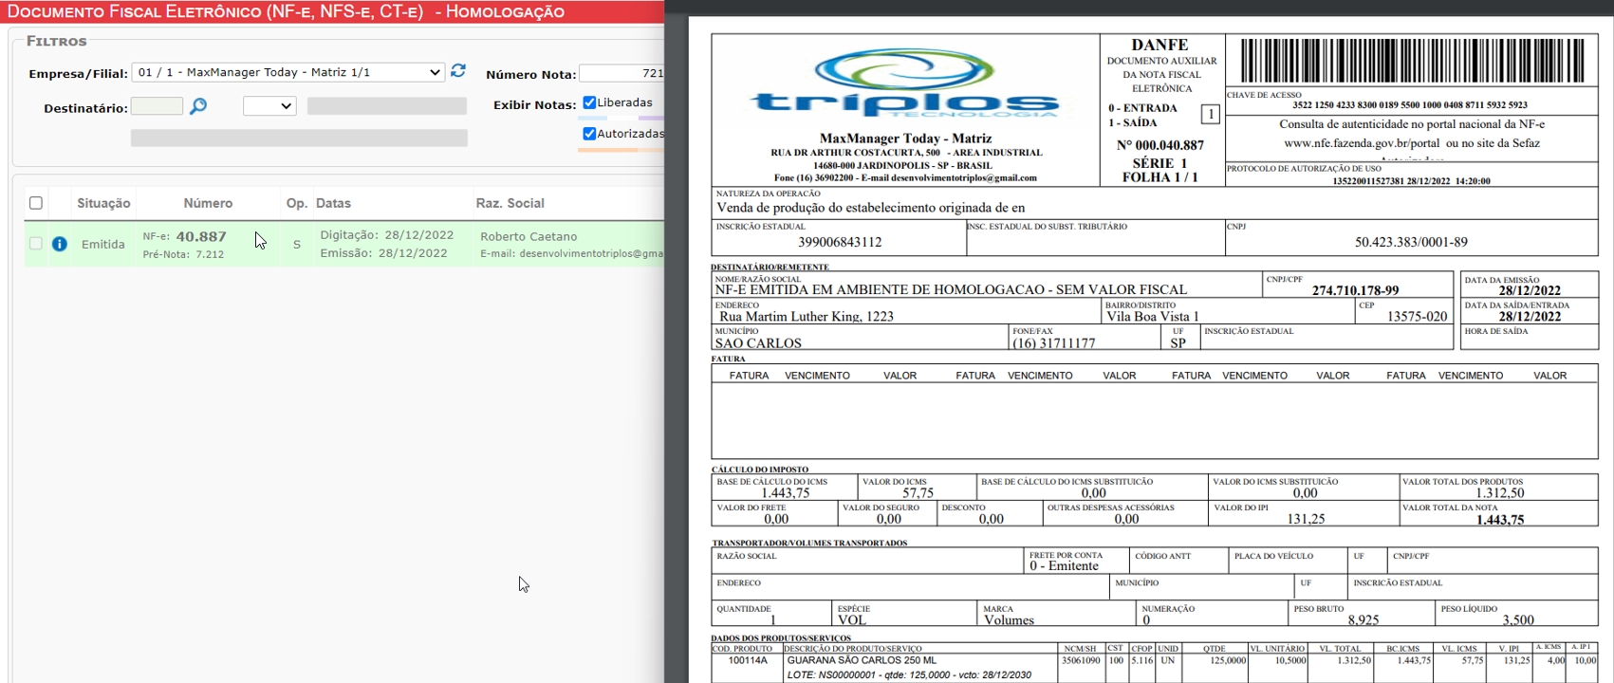
Task: Click the product description GUARANA SÃO CARLOS 250 ML
Action: pyautogui.click(x=862, y=660)
